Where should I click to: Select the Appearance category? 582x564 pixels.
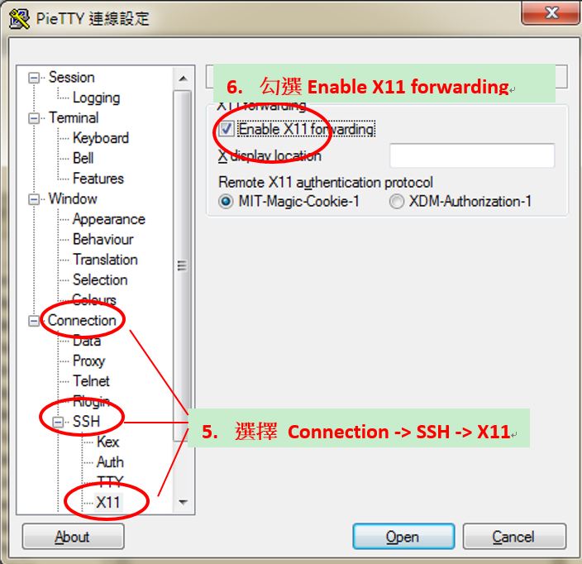109,219
